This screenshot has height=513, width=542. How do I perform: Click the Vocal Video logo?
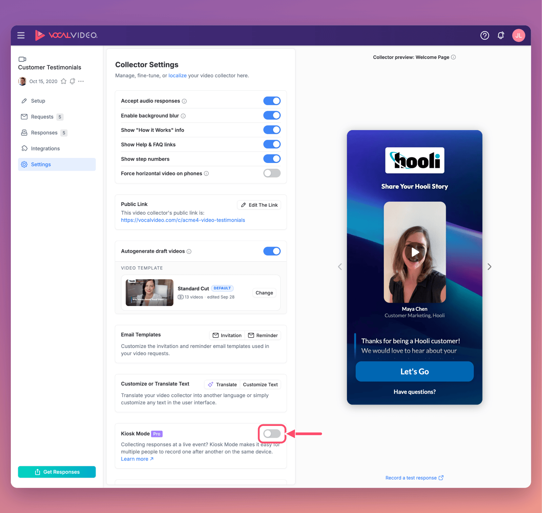[x=66, y=35]
